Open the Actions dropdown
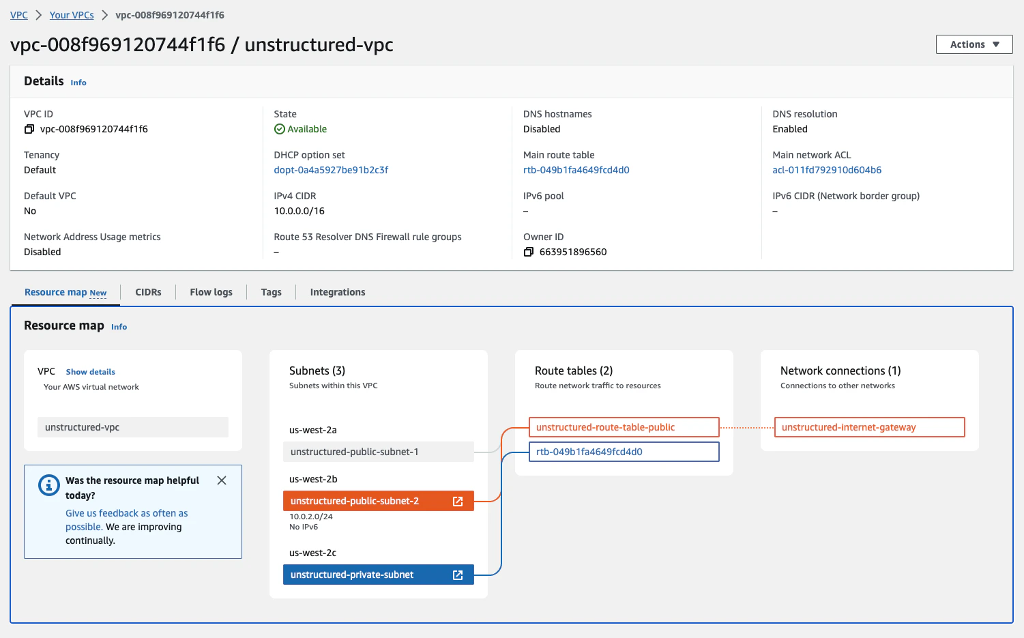 click(974, 44)
